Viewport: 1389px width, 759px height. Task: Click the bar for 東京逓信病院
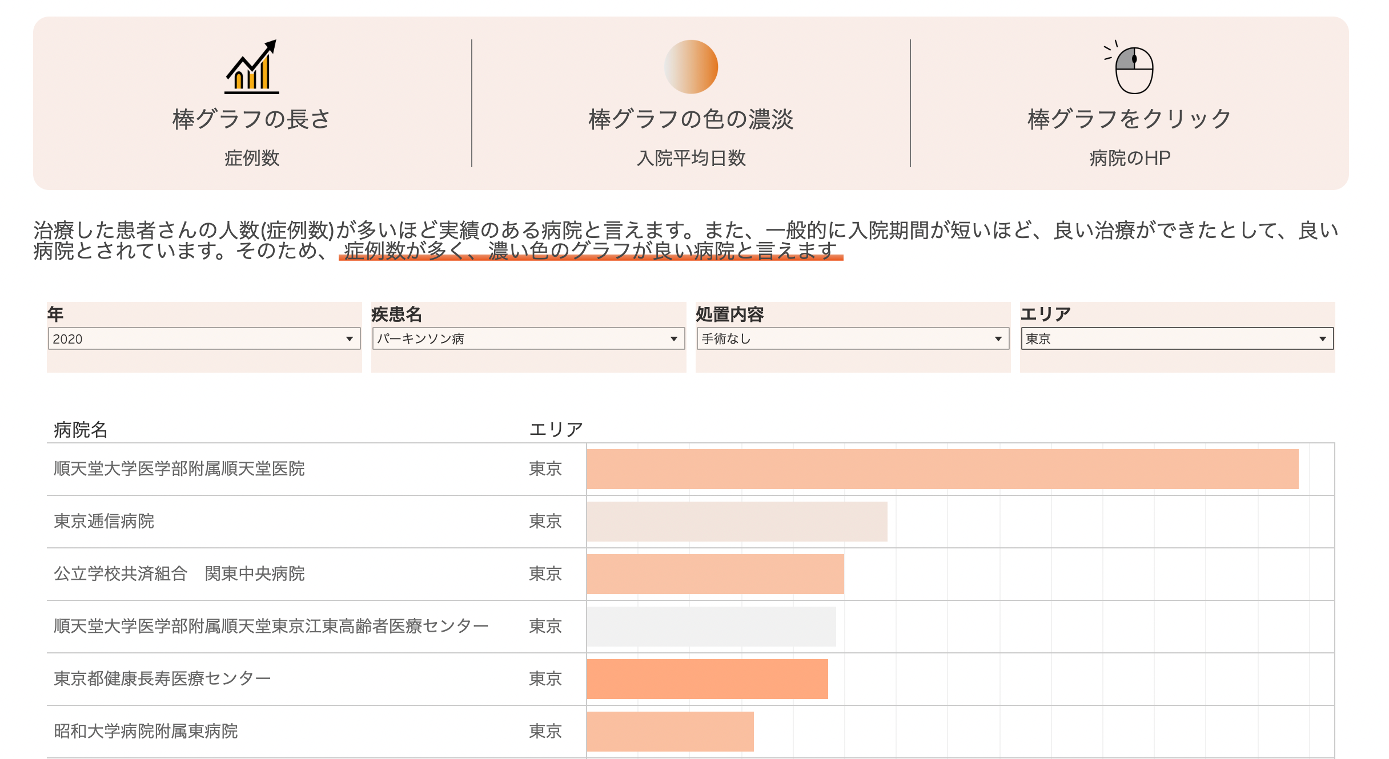coord(737,522)
